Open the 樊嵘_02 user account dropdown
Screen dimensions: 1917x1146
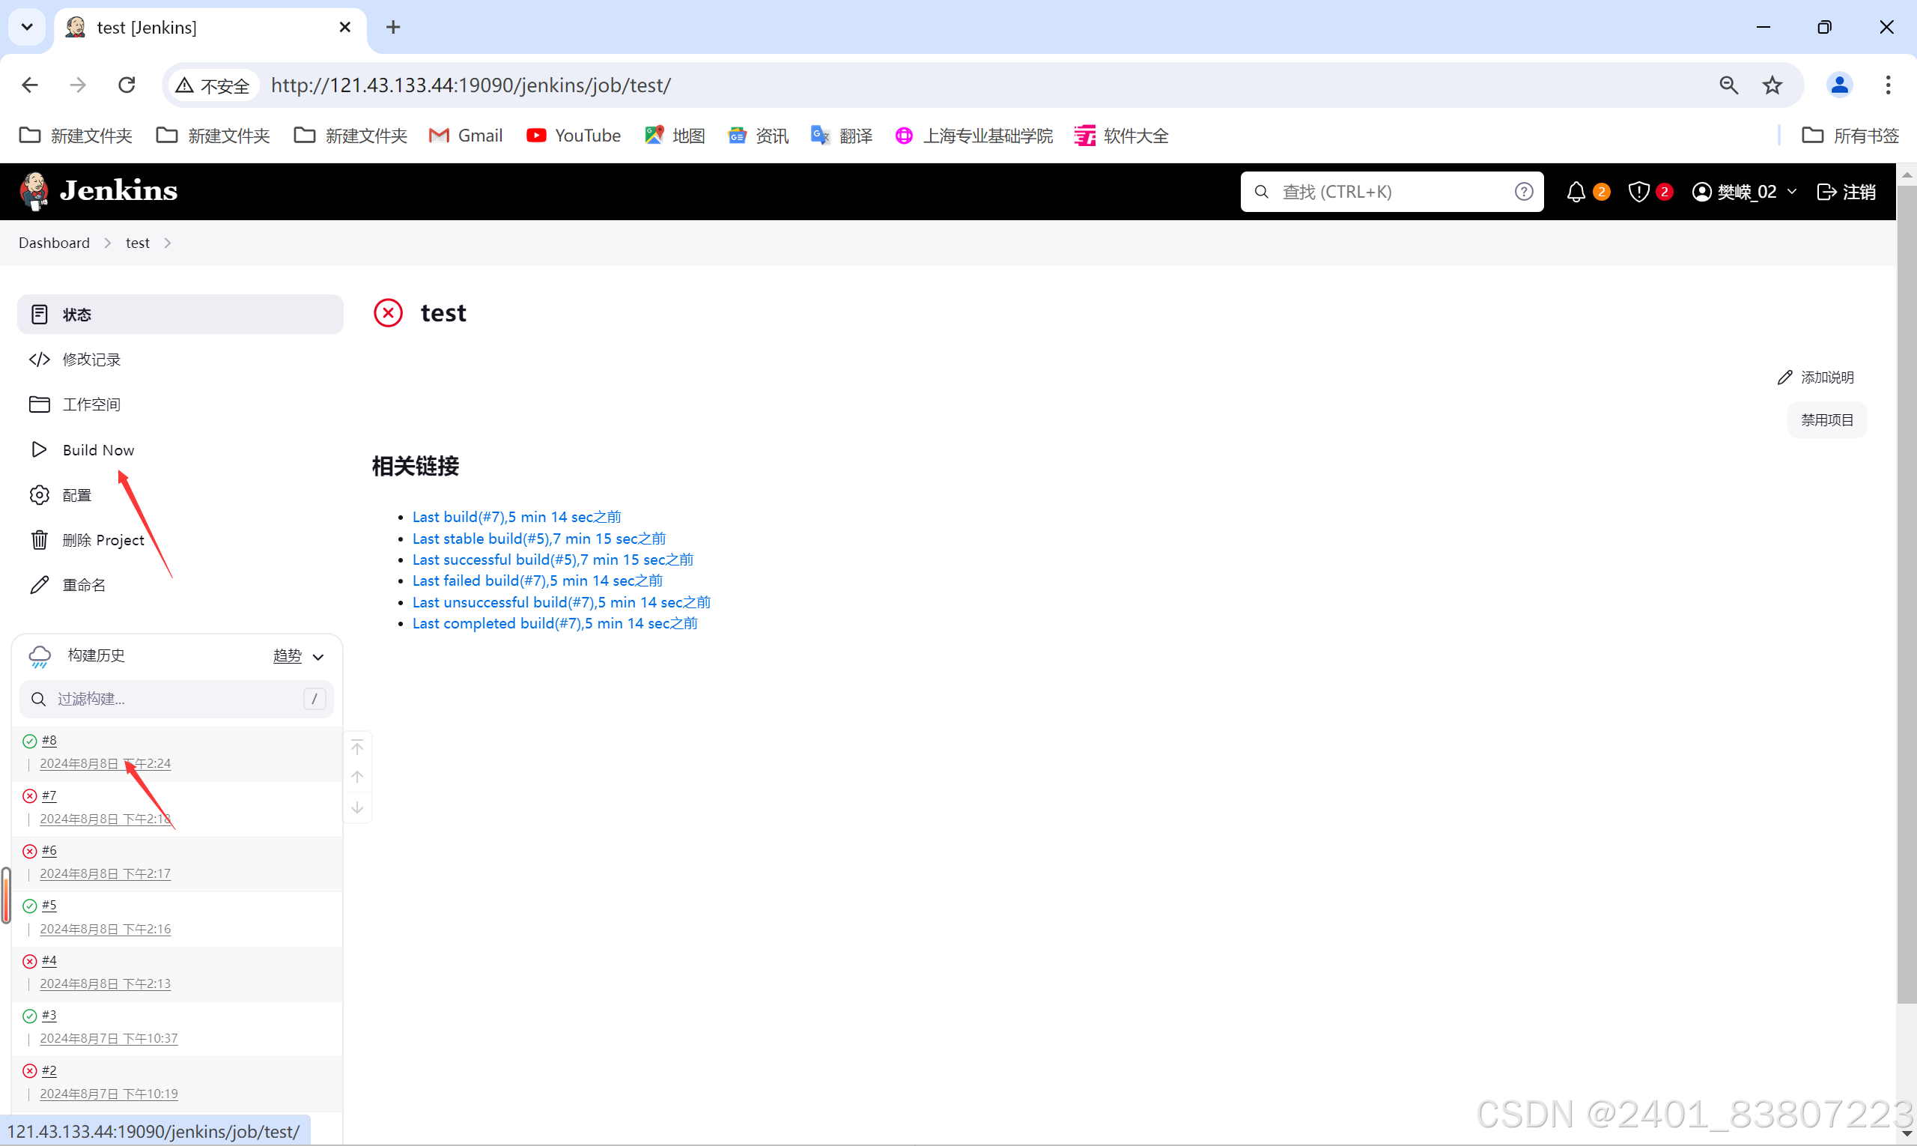coord(1744,192)
